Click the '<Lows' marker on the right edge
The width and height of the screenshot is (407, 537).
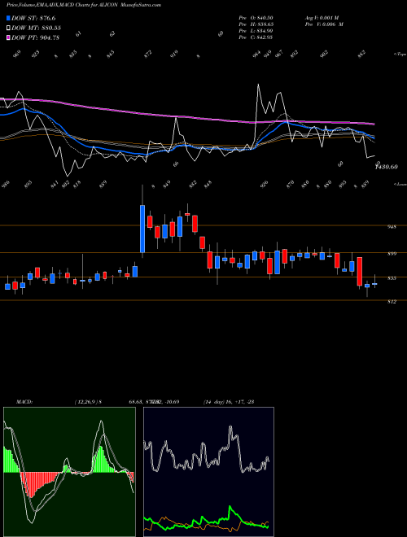pyautogui.click(x=400, y=184)
